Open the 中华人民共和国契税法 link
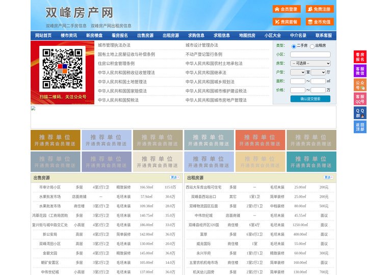This screenshot has width=367, height=275. coord(118,100)
